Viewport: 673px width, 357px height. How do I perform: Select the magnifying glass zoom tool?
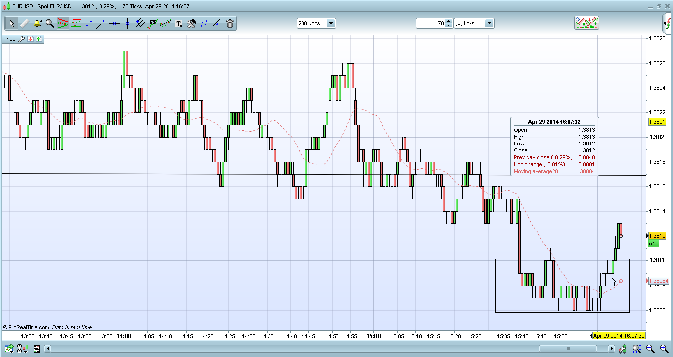50,23
